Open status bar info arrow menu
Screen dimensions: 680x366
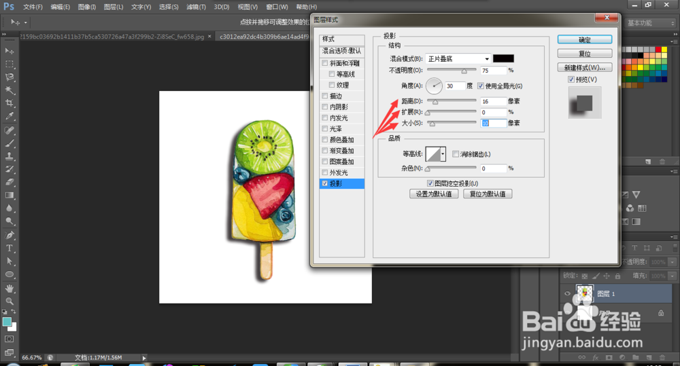[144, 358]
